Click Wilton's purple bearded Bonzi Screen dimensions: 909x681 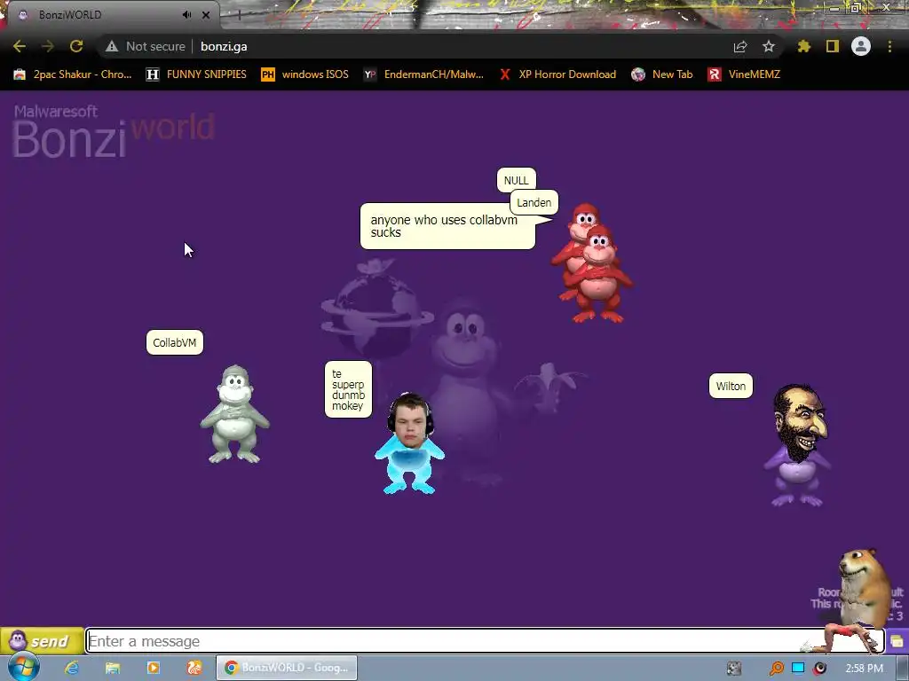tap(799, 445)
